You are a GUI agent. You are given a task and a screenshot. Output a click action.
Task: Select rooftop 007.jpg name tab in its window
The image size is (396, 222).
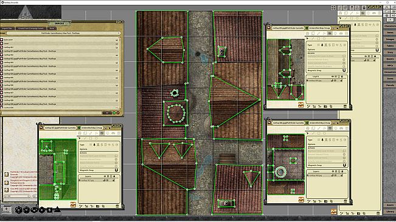tap(60, 128)
